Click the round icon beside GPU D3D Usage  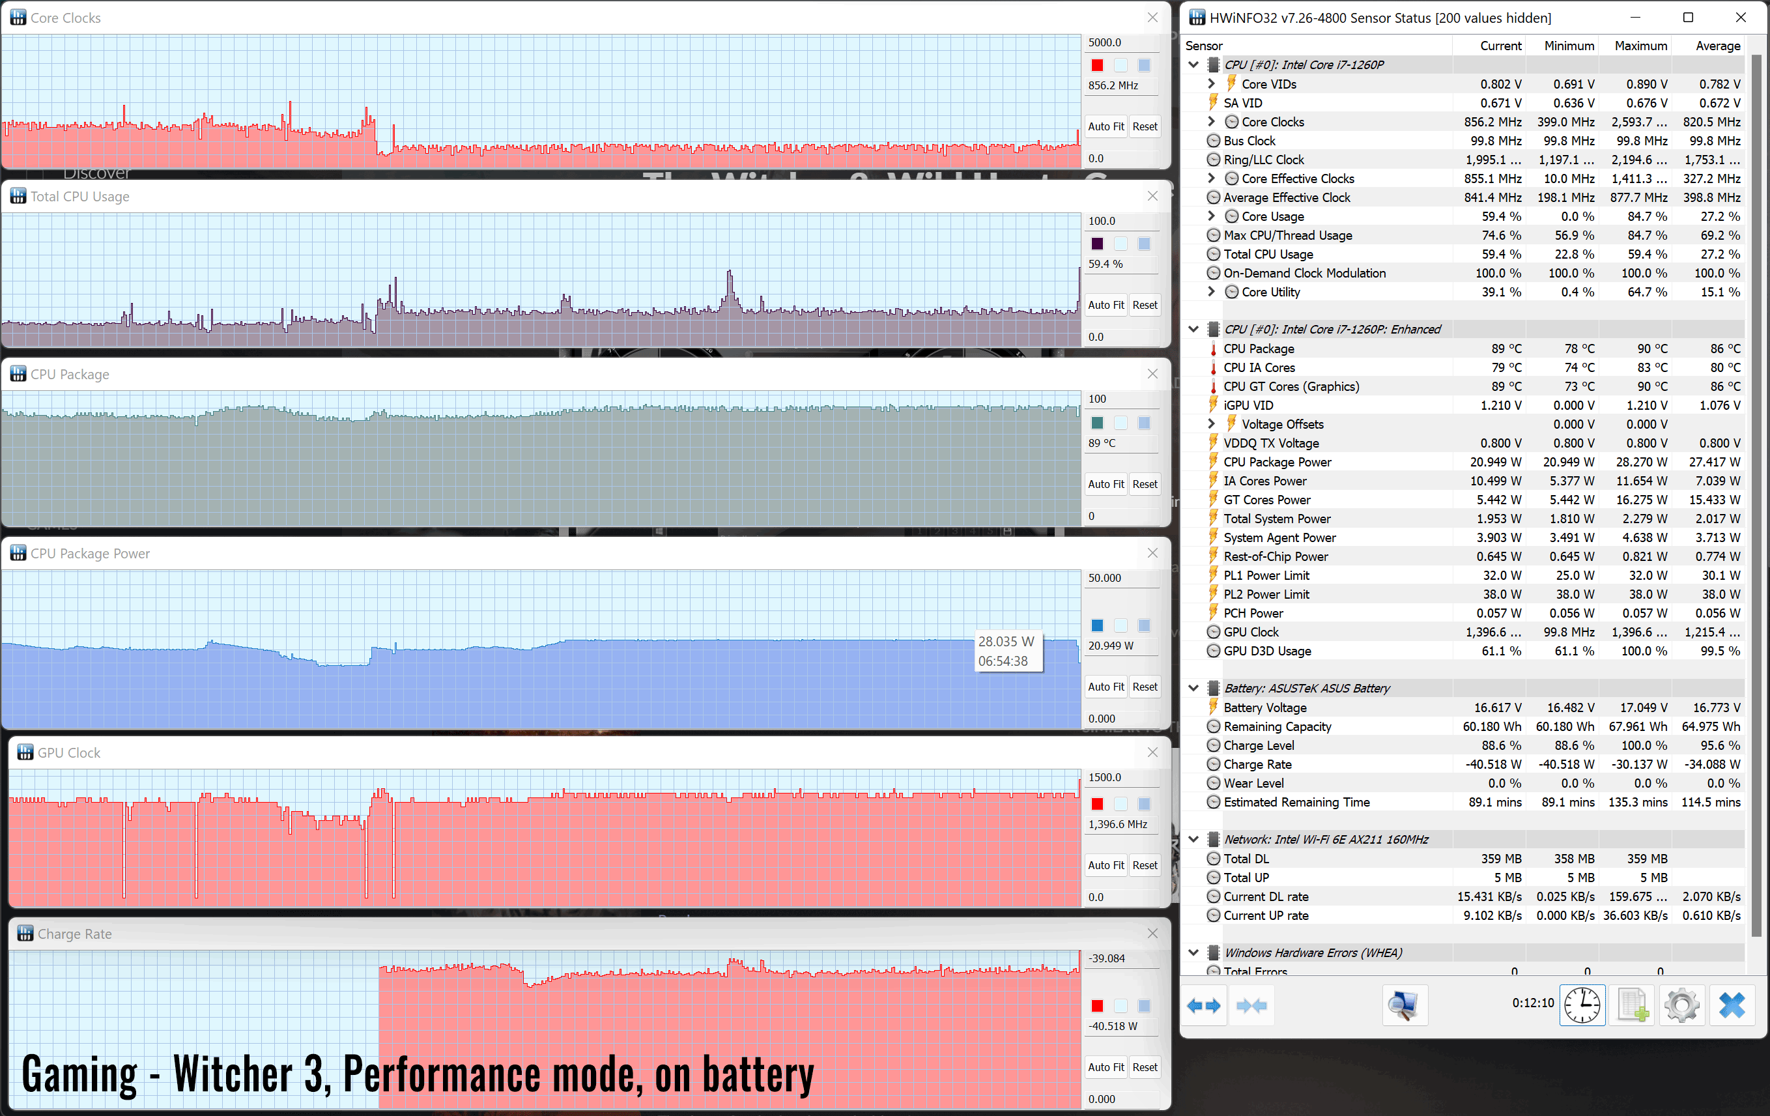pos(1214,651)
